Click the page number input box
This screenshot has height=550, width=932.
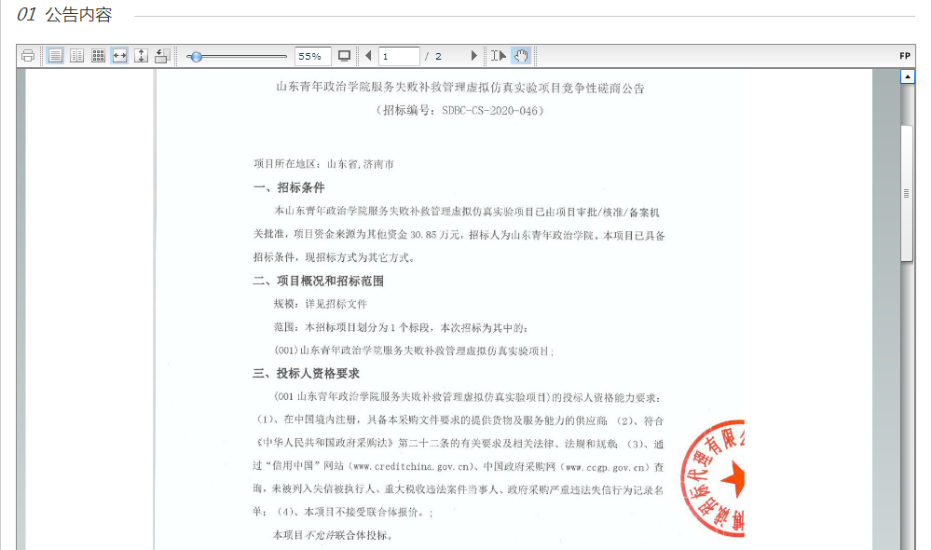pos(399,56)
